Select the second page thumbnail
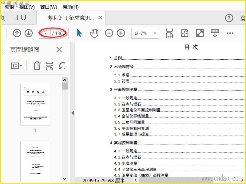This screenshot has width=246, height=184. [x=35, y=161]
